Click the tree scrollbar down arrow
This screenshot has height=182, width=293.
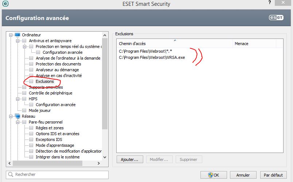105,157
